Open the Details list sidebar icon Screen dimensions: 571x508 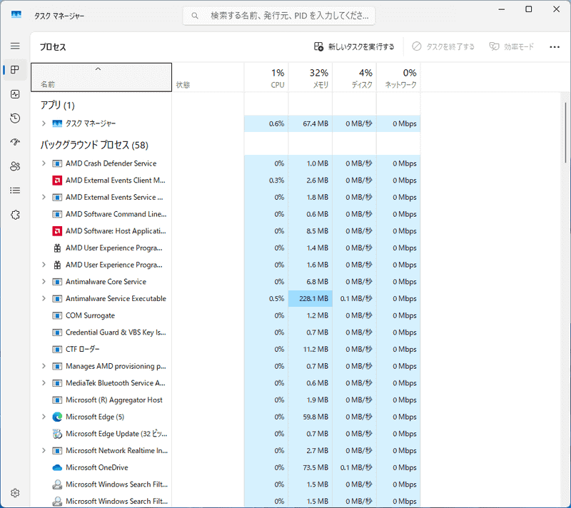pos(15,190)
